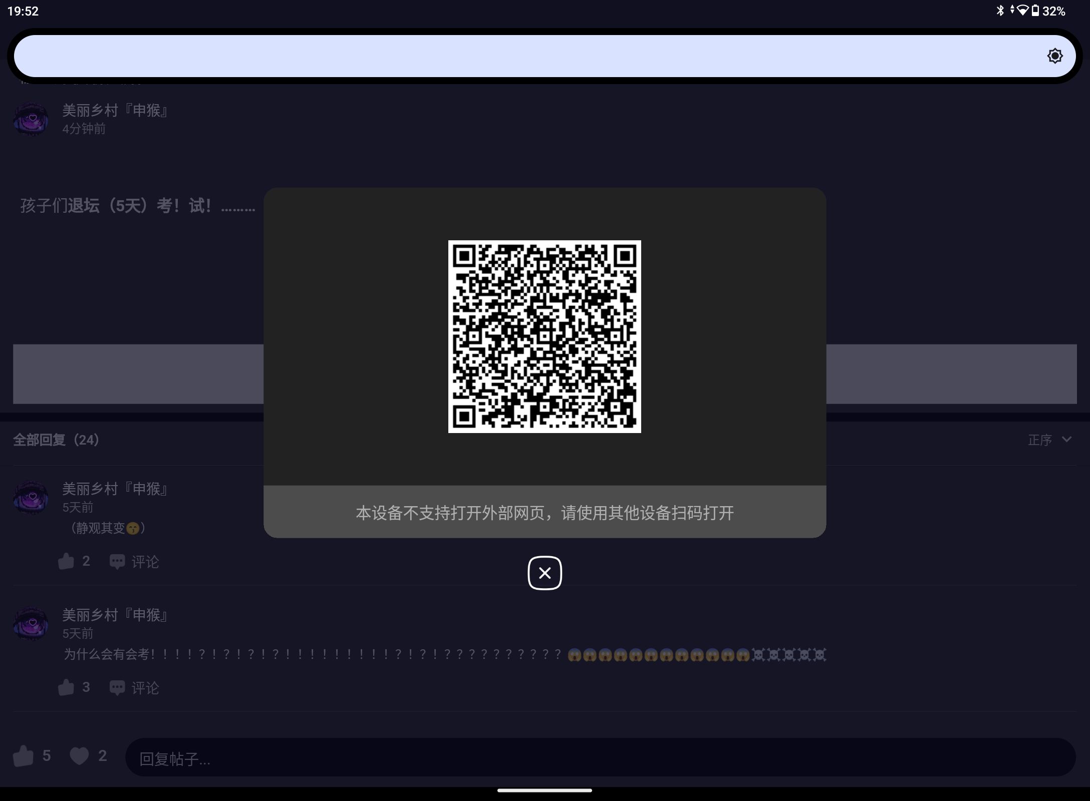Open the Wi-Fi status icon
The height and width of the screenshot is (801, 1090).
point(1022,11)
